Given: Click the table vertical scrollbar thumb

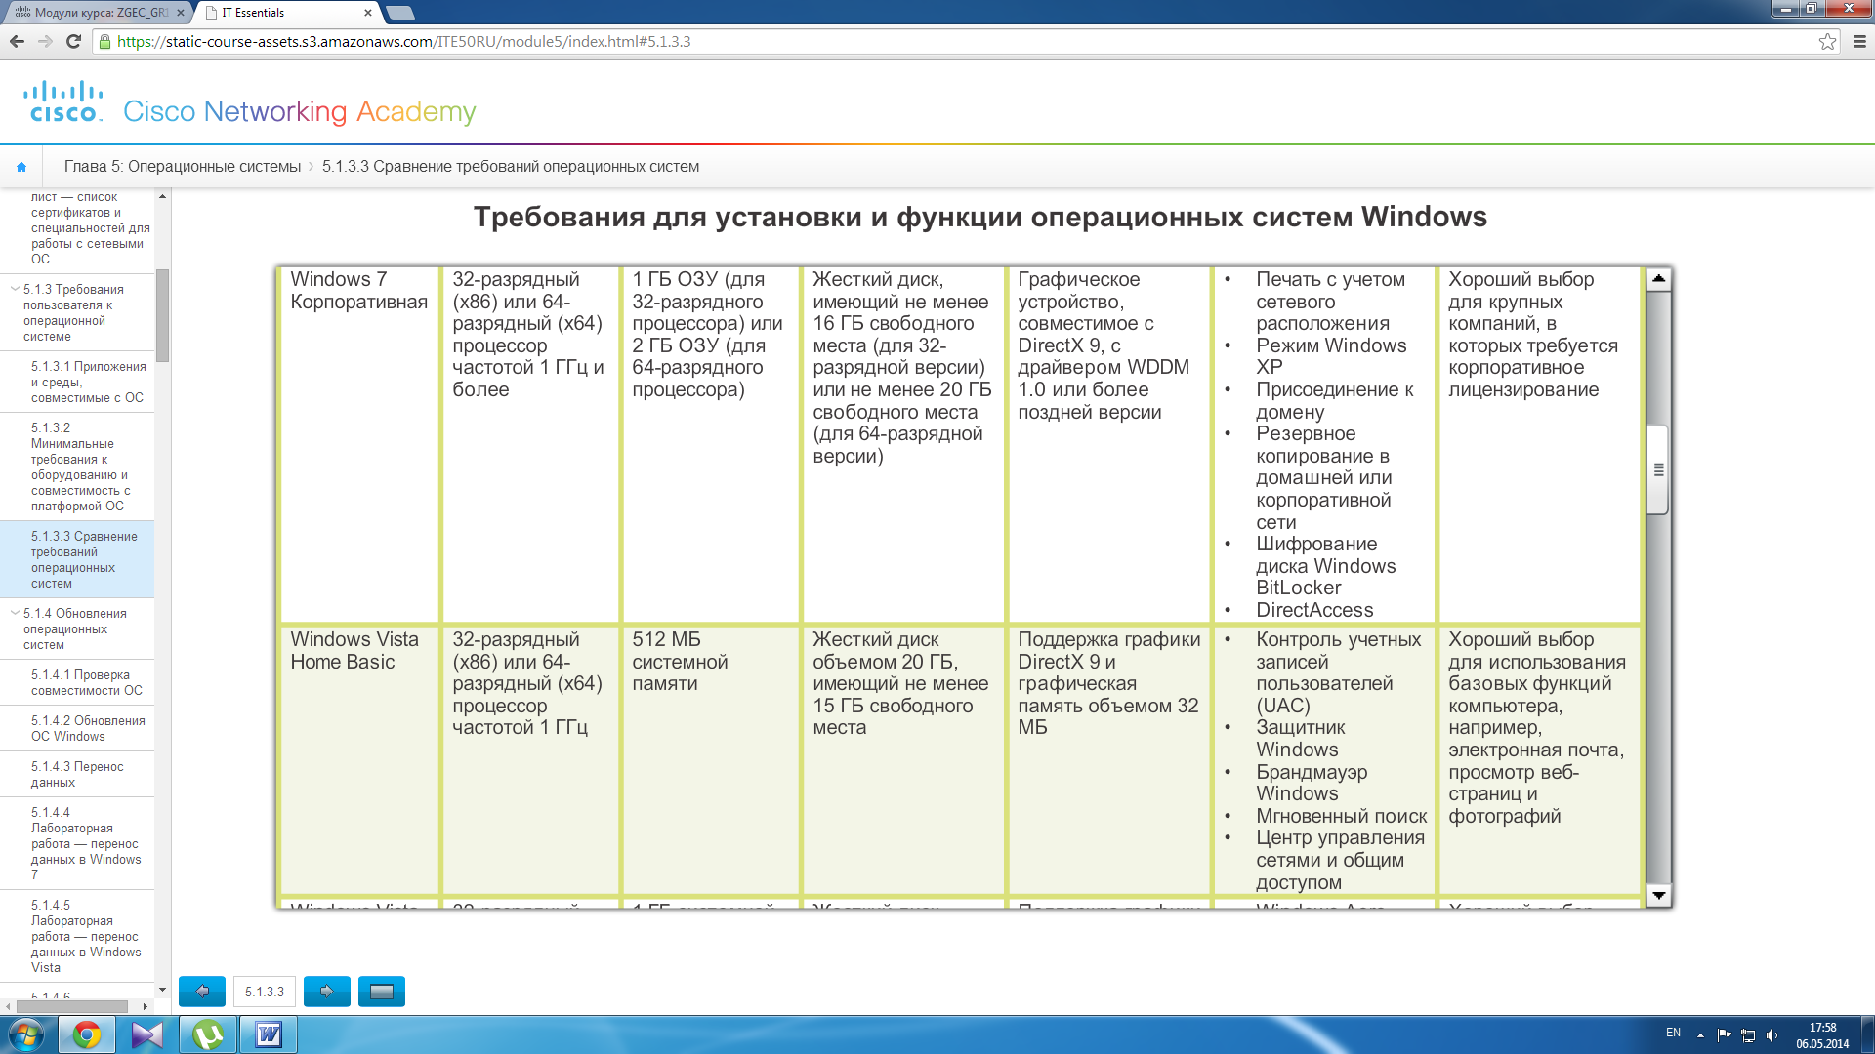Looking at the screenshot, I should (1658, 469).
